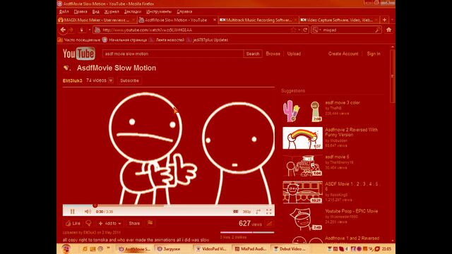Image resolution: width=452 pixels, height=254 pixels.
Task: Reload the page with the refresh icon
Action: [x=305, y=30]
